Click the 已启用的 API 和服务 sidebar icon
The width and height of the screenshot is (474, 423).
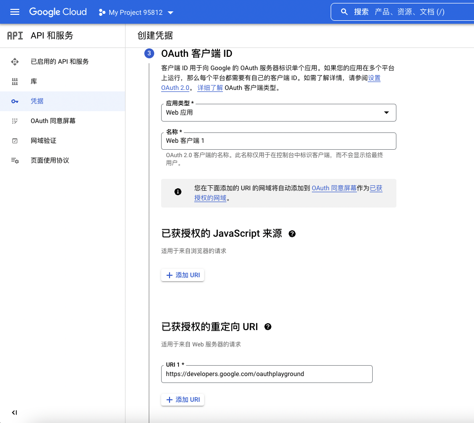pyautogui.click(x=15, y=62)
